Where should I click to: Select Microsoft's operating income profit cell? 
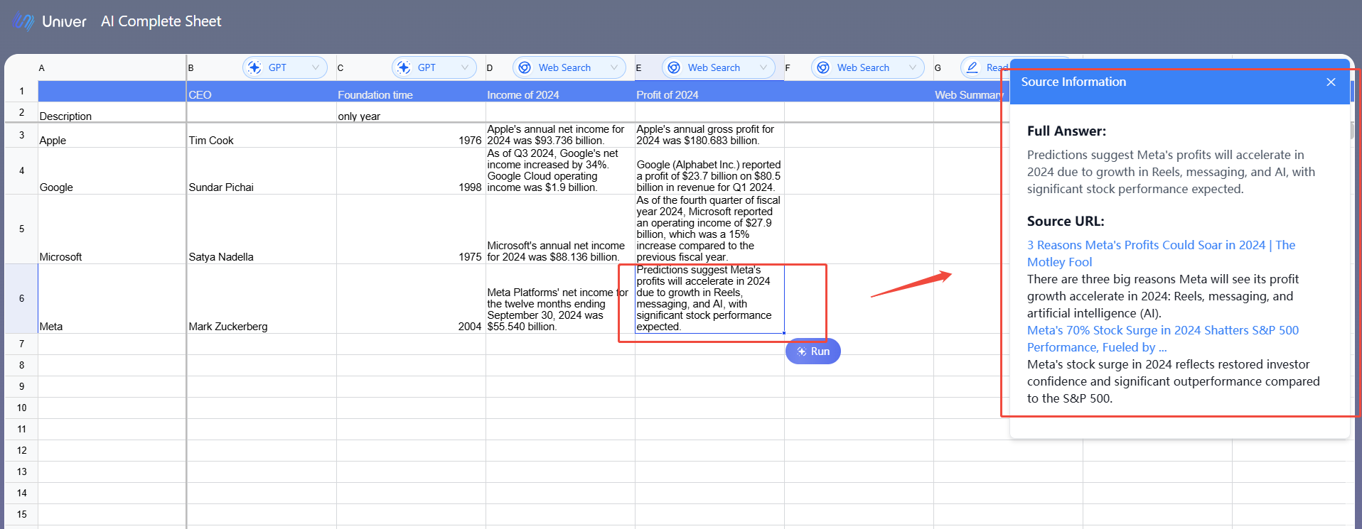click(x=709, y=229)
